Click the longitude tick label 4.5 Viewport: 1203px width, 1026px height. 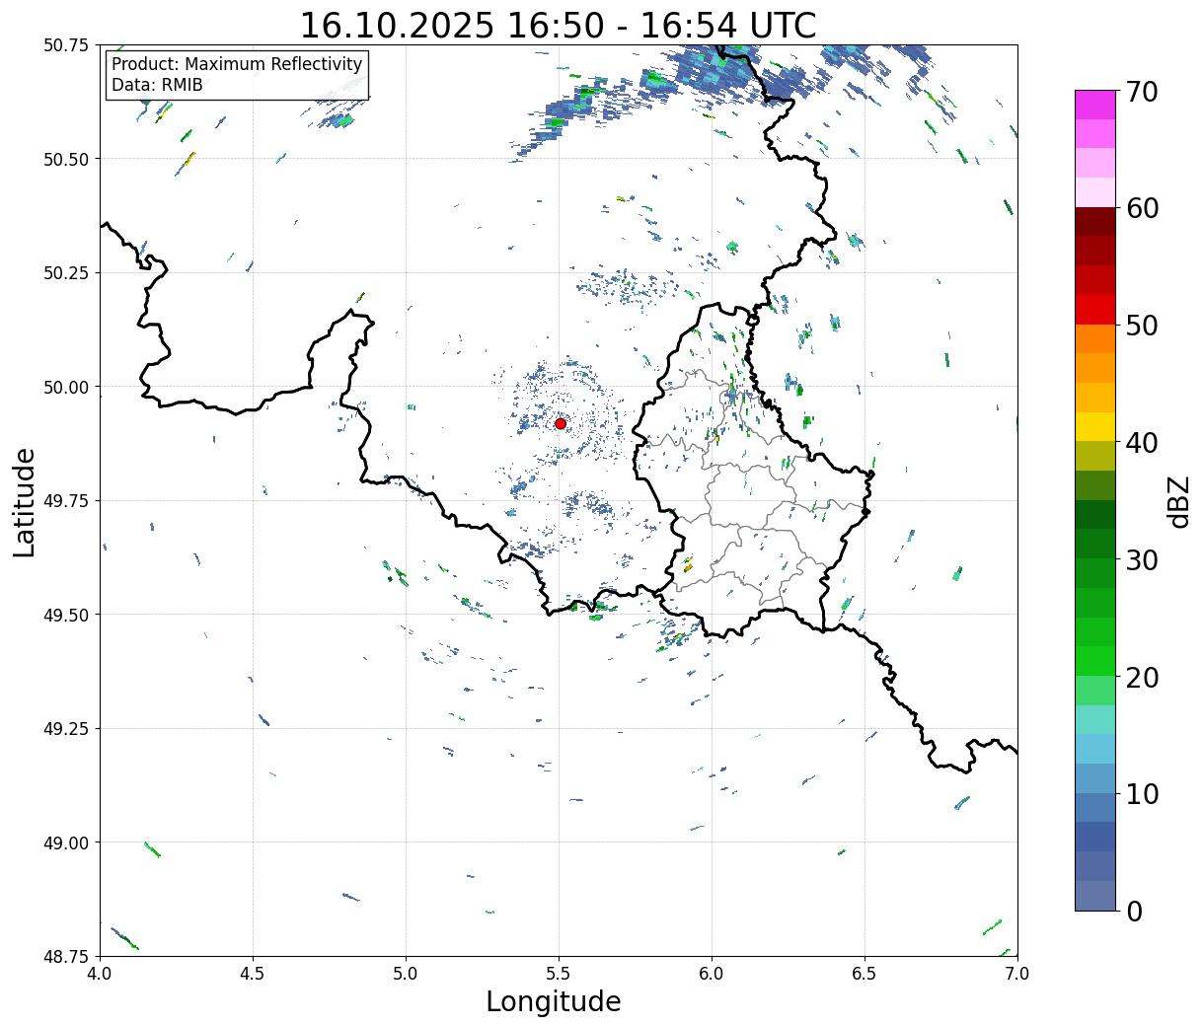click(x=253, y=974)
